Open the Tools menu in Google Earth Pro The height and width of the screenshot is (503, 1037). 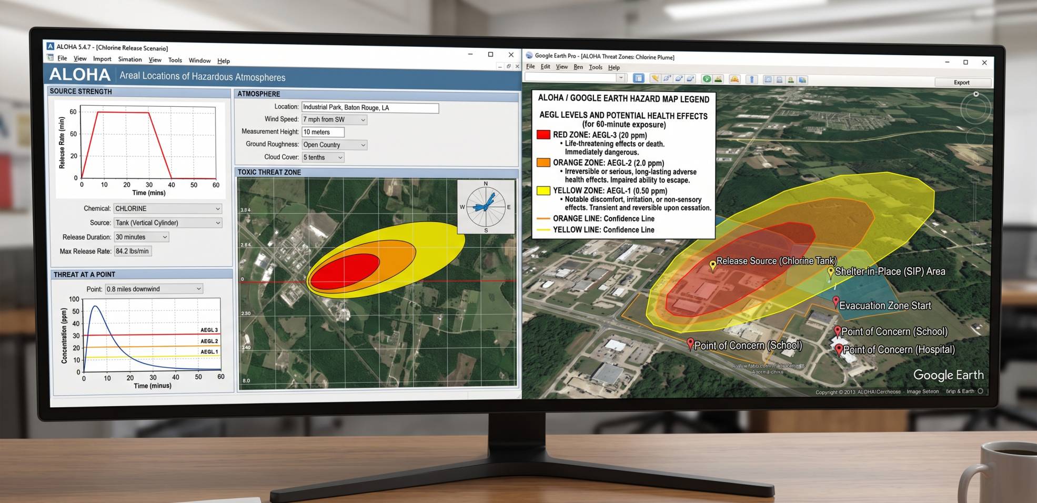tap(596, 67)
